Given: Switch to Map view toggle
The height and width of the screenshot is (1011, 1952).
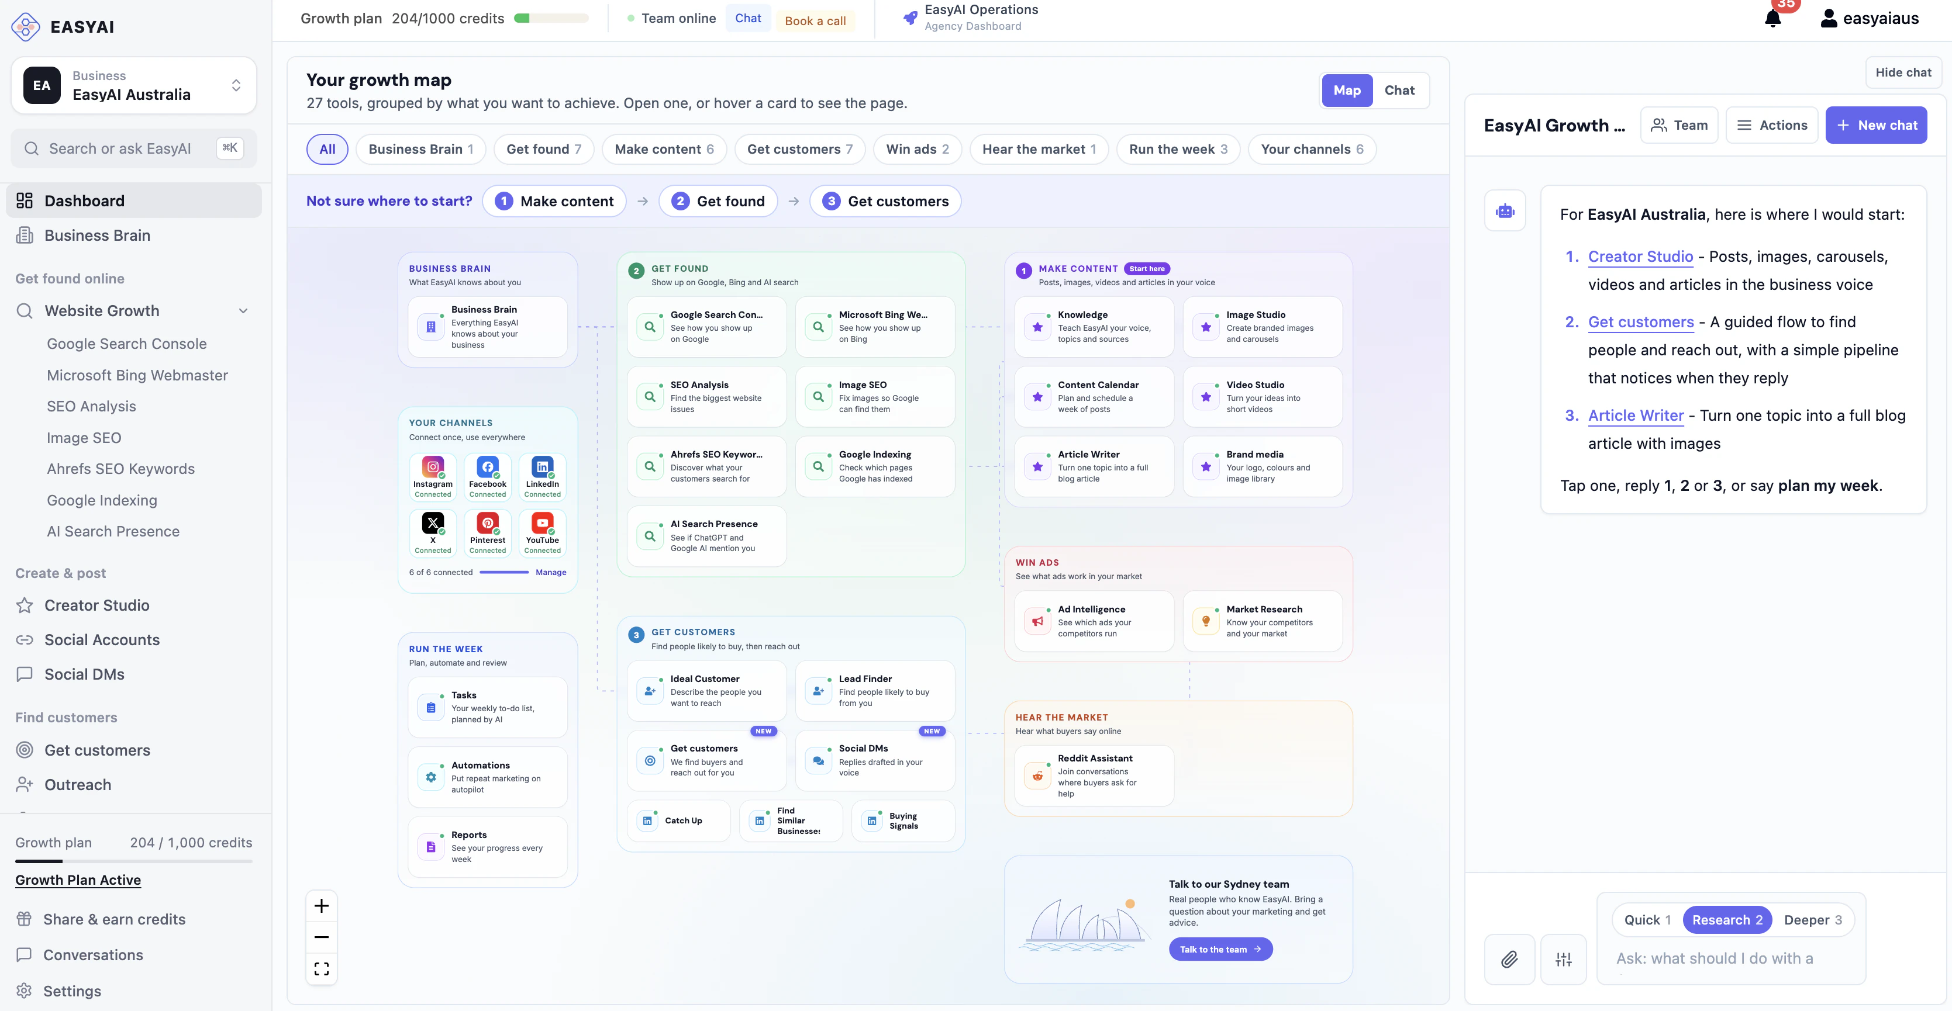Looking at the screenshot, I should (1347, 90).
